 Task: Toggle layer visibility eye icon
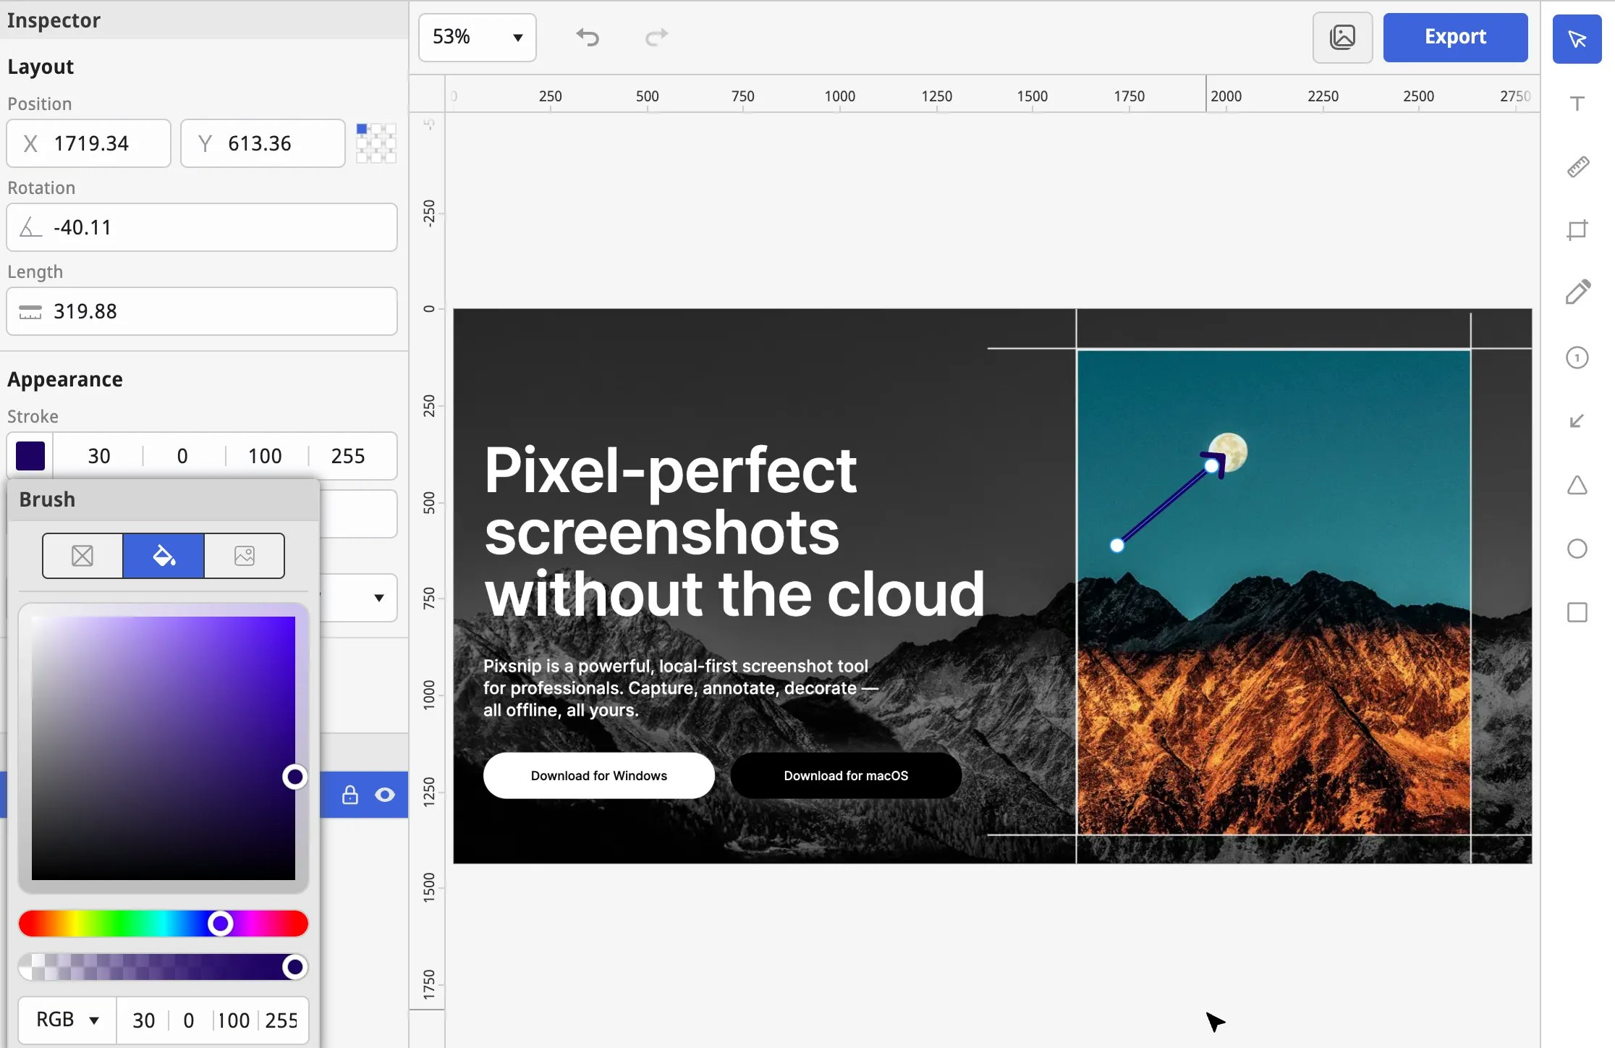(385, 795)
